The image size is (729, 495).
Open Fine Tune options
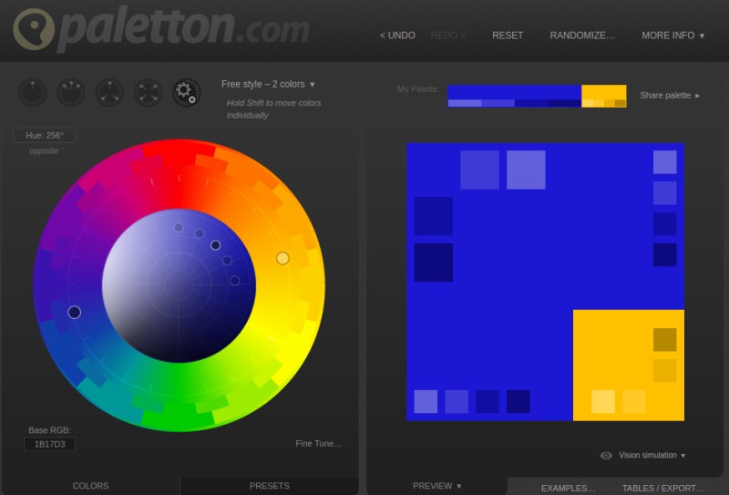[x=318, y=444]
